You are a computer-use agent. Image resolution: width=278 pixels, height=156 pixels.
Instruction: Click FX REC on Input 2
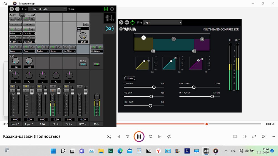29,25
